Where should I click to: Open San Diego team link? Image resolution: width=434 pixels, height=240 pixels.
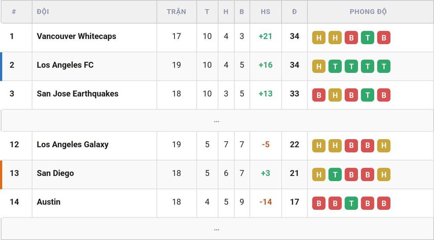(56, 173)
